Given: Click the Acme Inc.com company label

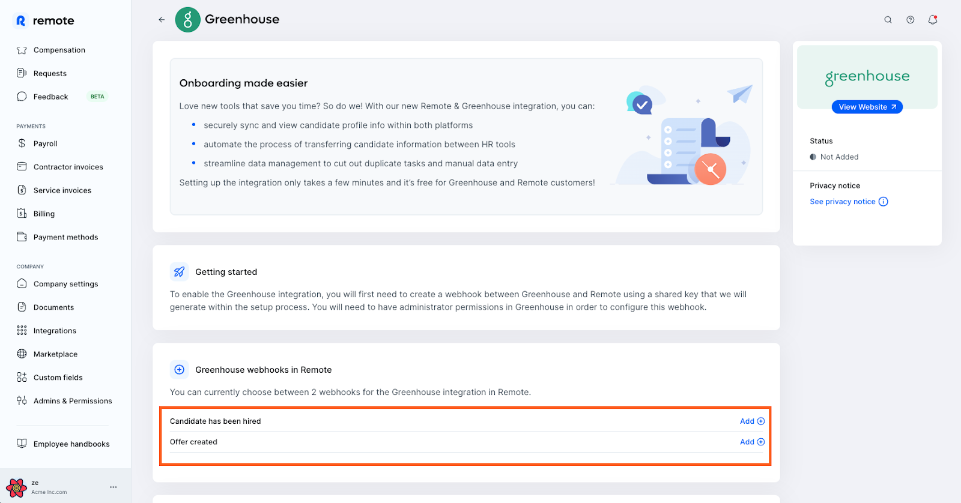Looking at the screenshot, I should pyautogui.click(x=49, y=492).
